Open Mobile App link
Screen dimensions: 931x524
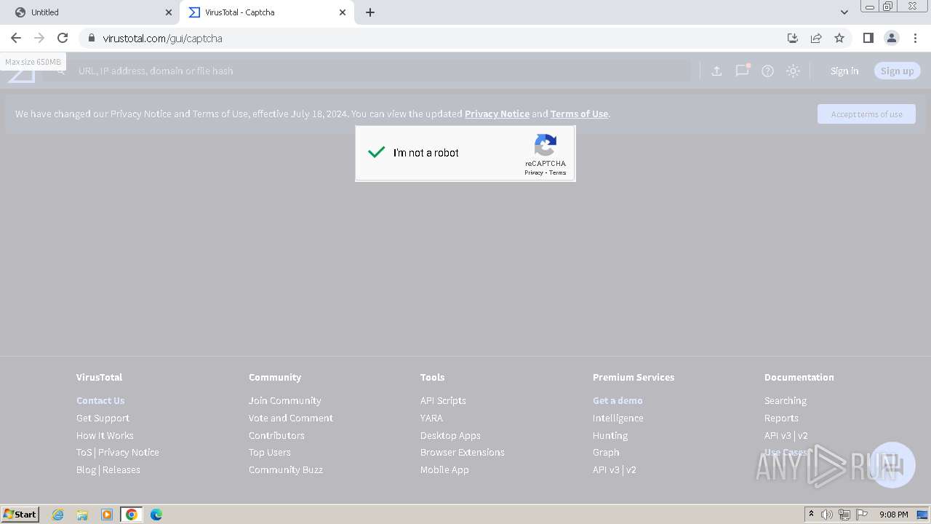(444, 469)
